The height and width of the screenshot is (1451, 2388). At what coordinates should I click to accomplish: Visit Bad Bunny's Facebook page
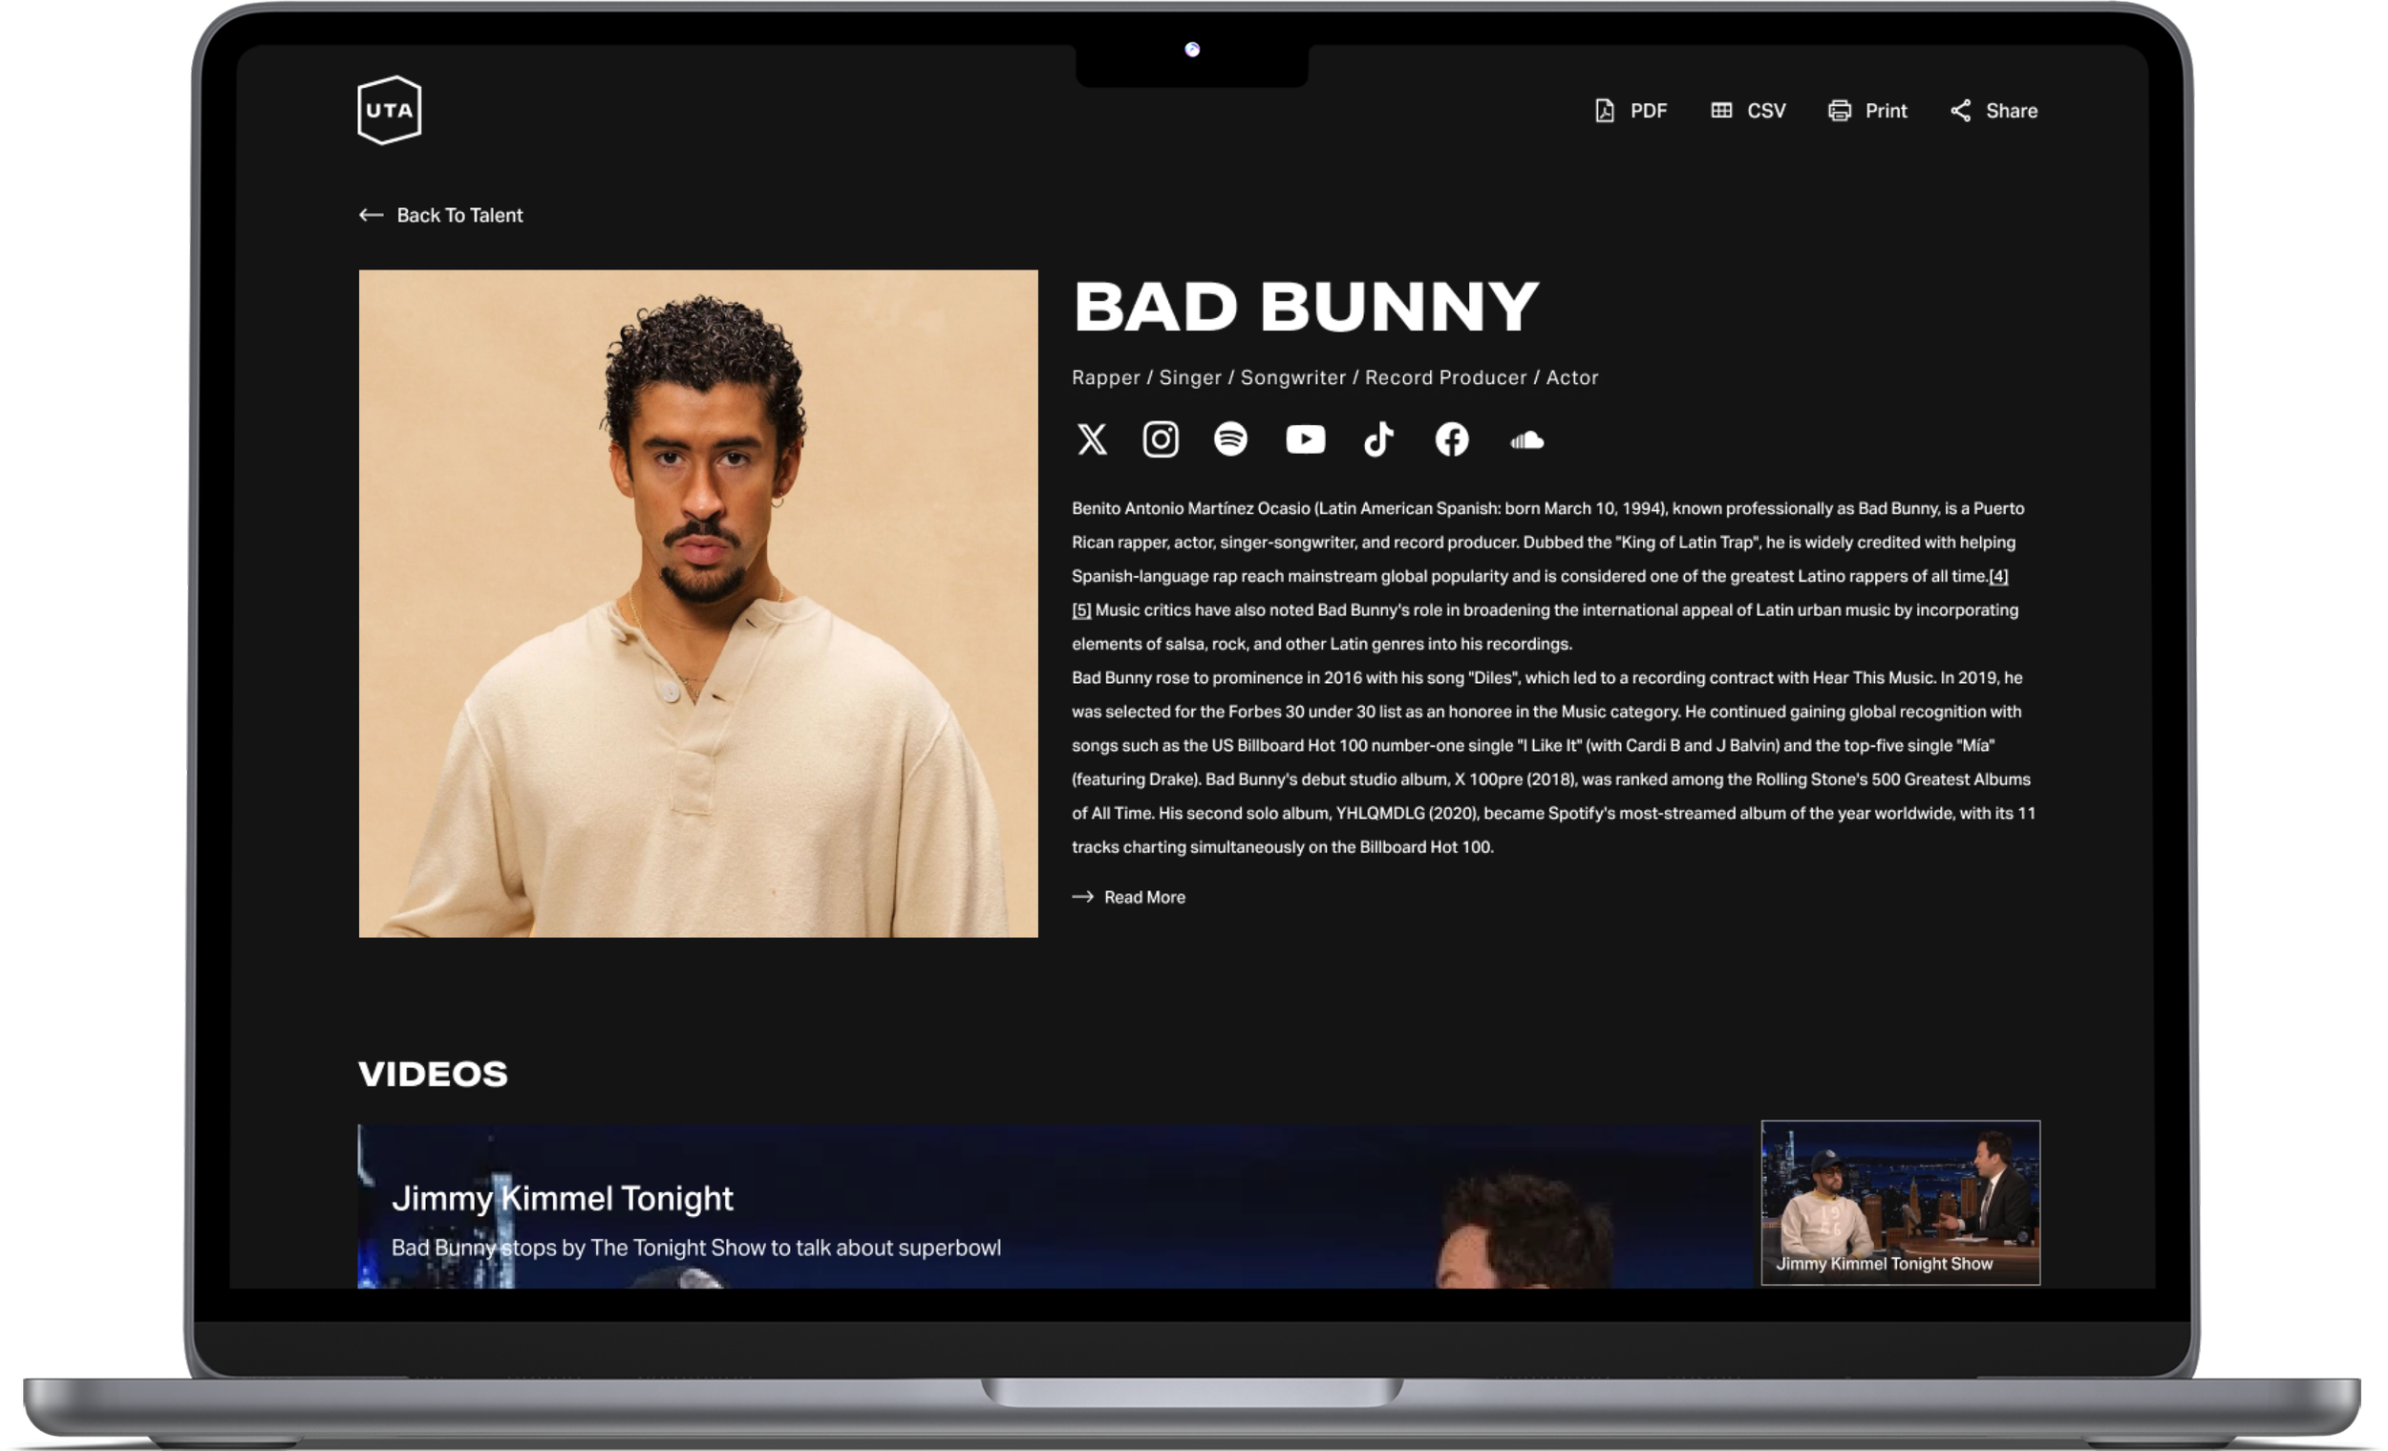pos(1452,440)
